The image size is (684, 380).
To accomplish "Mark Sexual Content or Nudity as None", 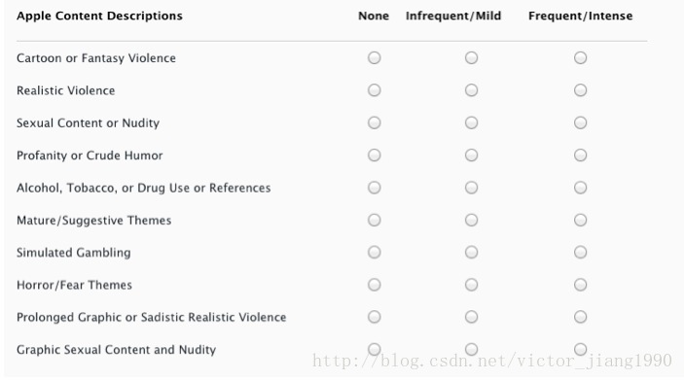I will (x=375, y=122).
